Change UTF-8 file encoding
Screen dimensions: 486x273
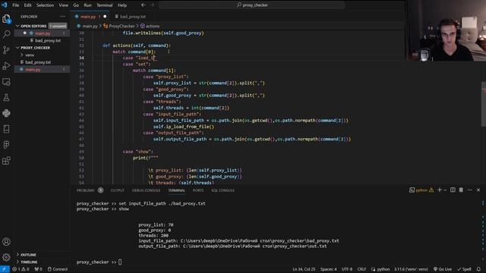[347, 269]
